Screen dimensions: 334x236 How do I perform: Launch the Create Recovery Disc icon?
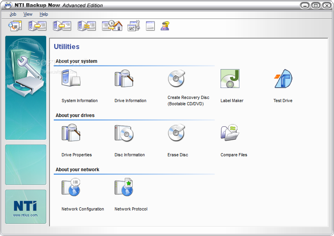[x=176, y=78]
